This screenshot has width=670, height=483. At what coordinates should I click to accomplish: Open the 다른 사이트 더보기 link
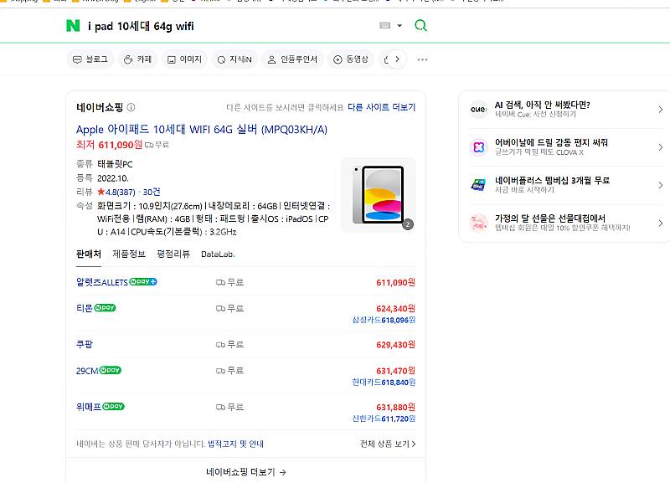[382, 107]
